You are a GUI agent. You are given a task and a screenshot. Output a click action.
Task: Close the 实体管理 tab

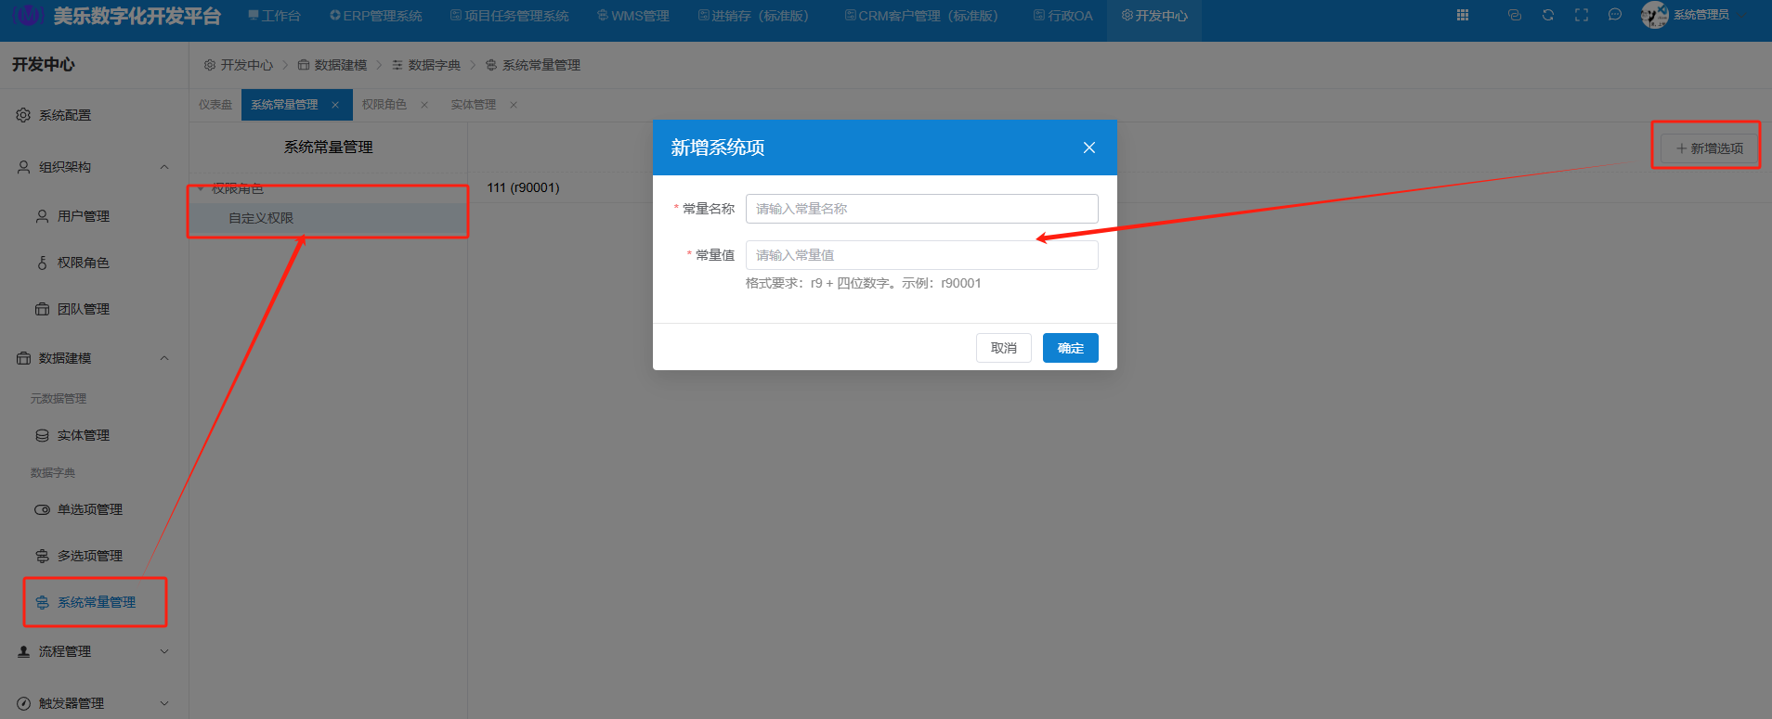coord(514,105)
